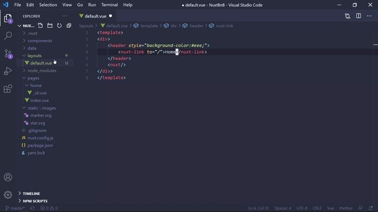
Task: Split the editor to the right
Action: pyautogui.click(x=359, y=16)
